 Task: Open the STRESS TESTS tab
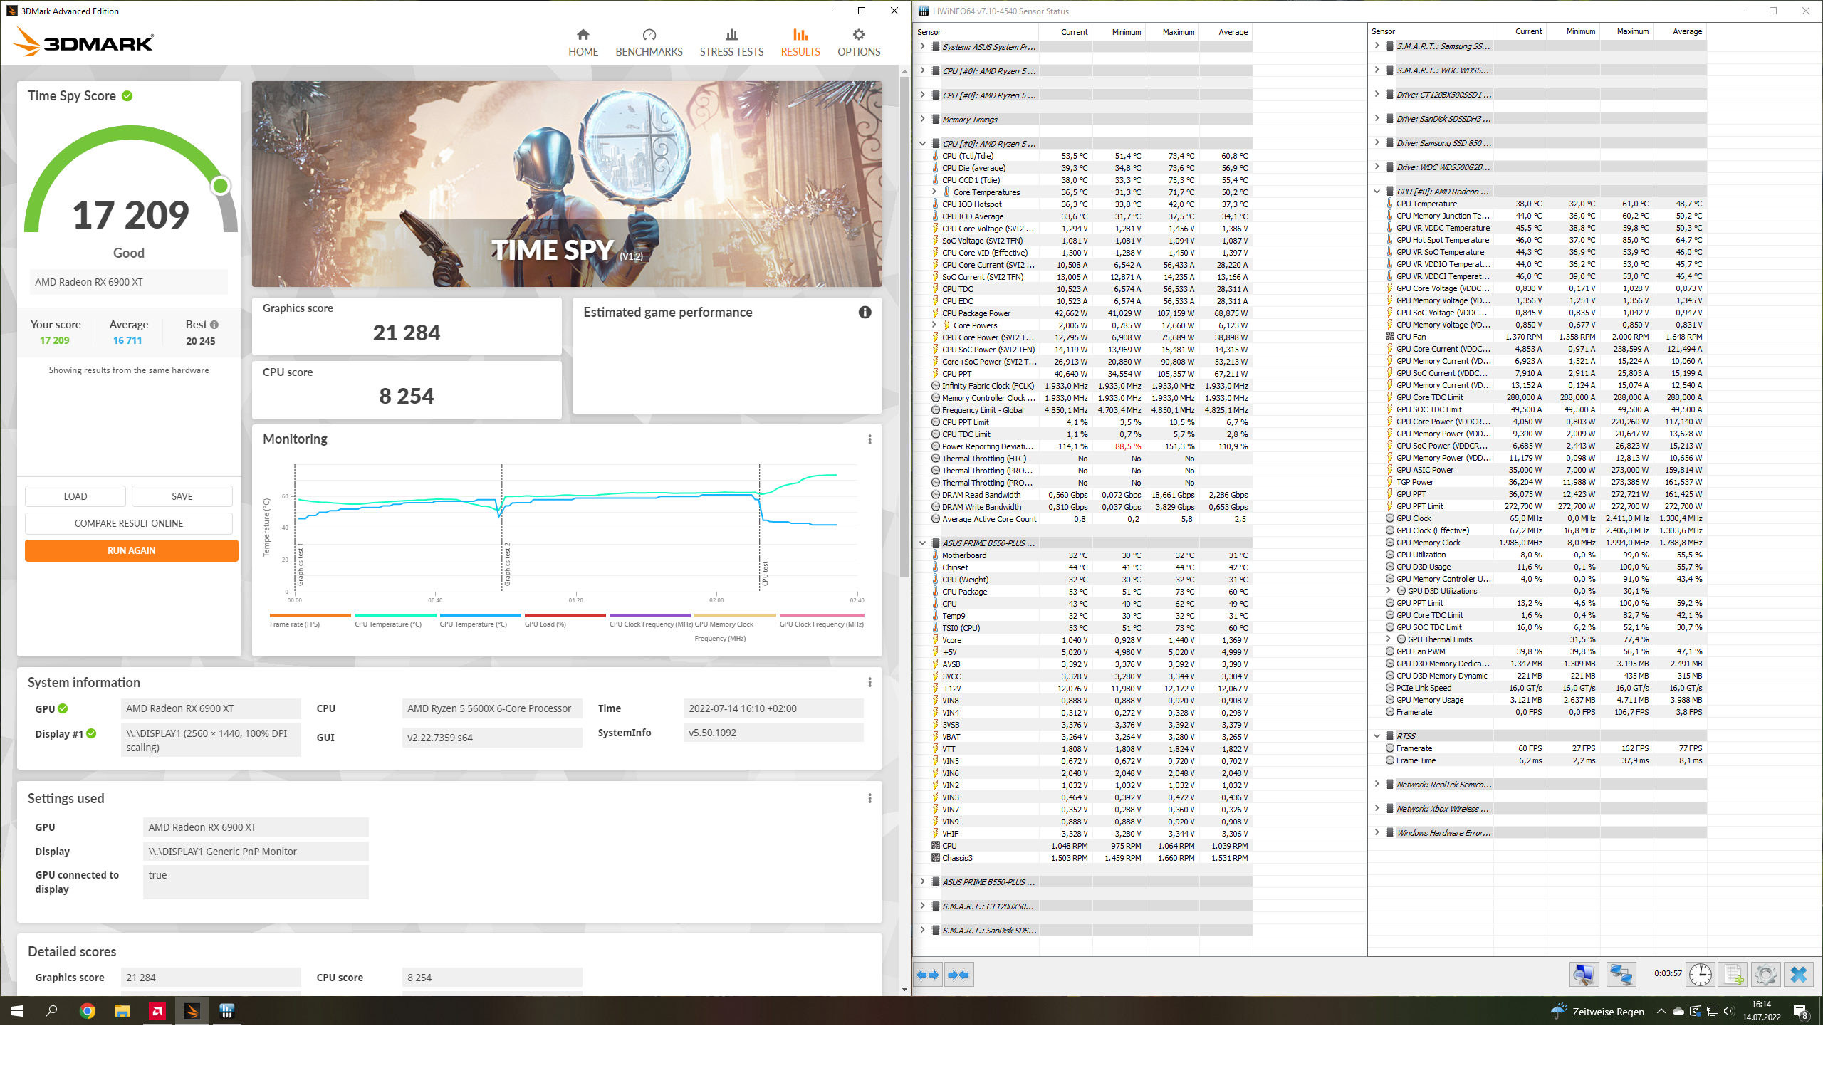pyautogui.click(x=731, y=43)
